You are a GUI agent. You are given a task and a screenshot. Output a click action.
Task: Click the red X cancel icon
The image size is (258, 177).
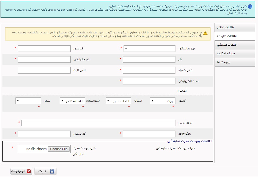29,171
